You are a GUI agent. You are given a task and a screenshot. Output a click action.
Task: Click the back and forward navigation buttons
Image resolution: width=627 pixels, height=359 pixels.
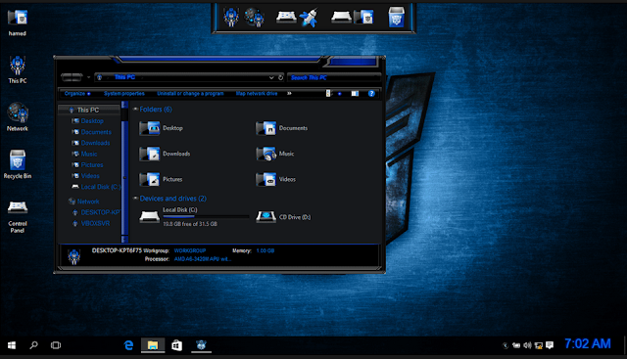(72, 77)
